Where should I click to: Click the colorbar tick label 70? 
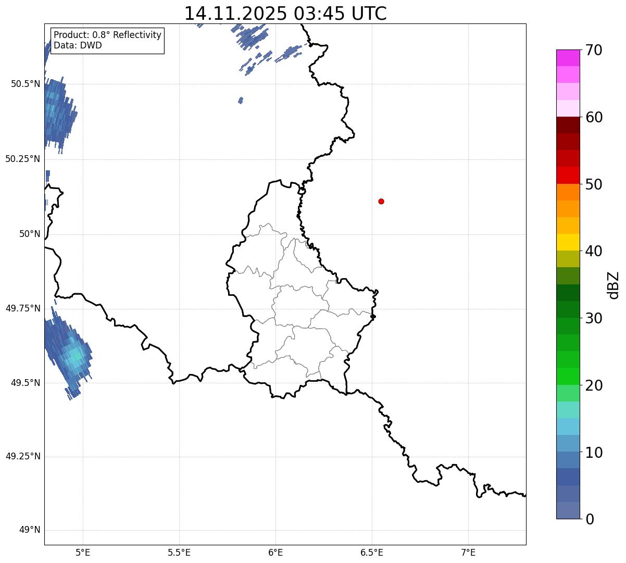[594, 51]
